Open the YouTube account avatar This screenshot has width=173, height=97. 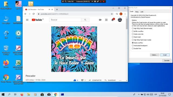click(x=120, y=20)
